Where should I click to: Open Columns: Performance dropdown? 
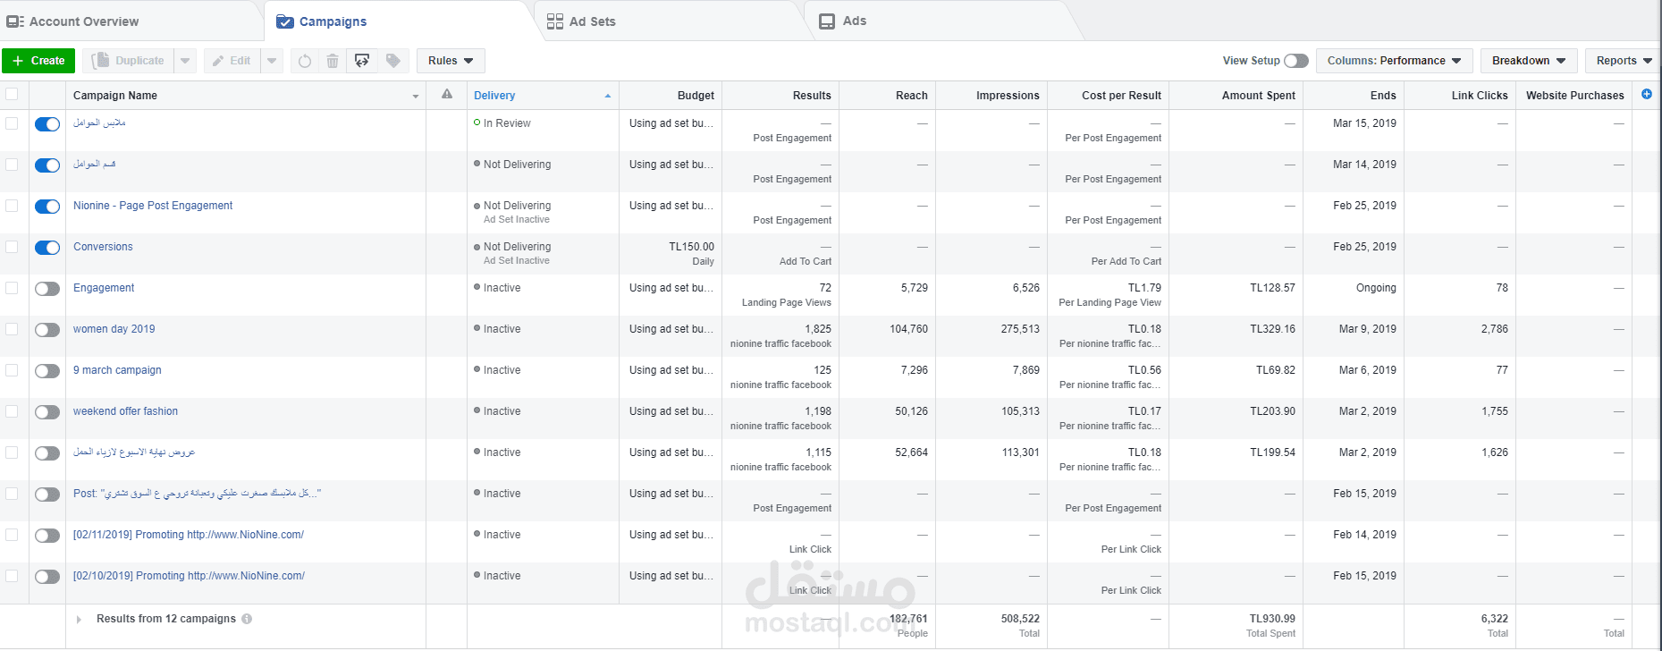1394,61
